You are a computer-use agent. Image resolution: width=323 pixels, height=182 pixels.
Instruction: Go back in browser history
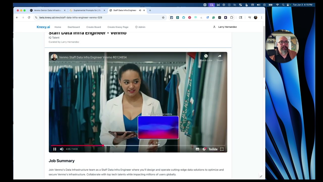pyautogui.click(x=17, y=17)
